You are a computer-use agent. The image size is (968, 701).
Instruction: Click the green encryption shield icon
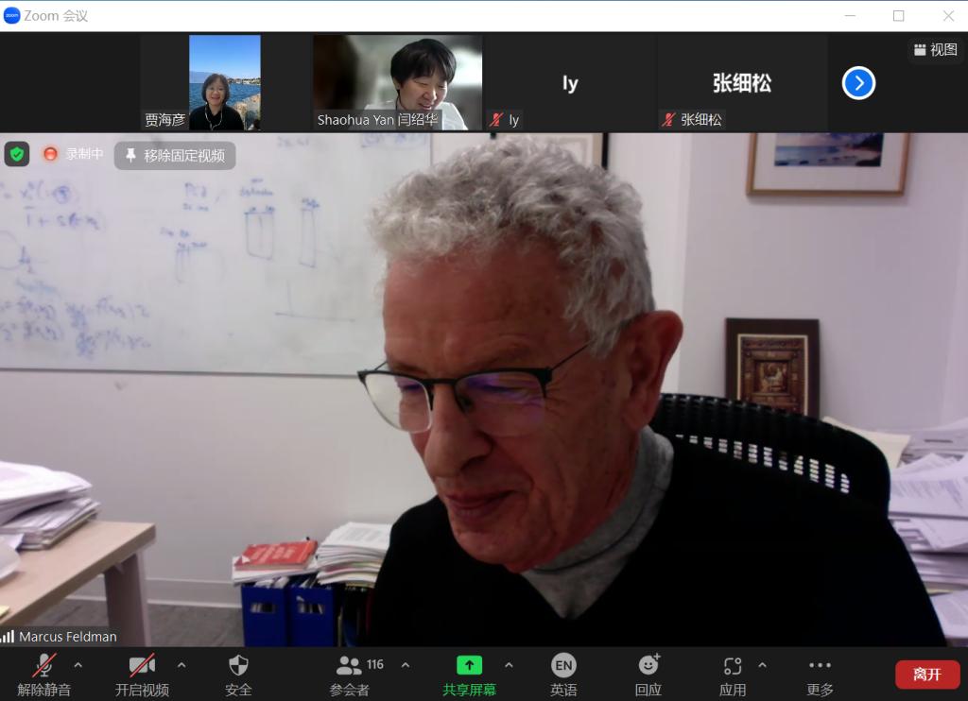[x=17, y=154]
